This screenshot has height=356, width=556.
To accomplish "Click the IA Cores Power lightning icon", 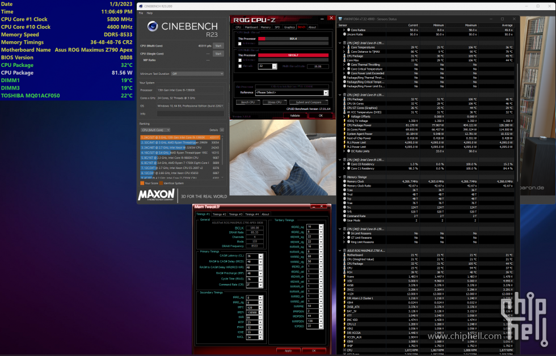I will click(x=345, y=129).
